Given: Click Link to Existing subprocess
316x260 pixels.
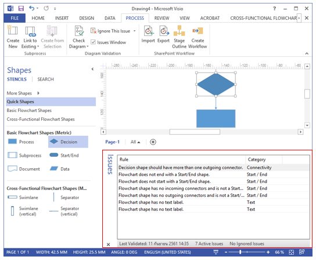Looking at the screenshot, I should (30, 37).
